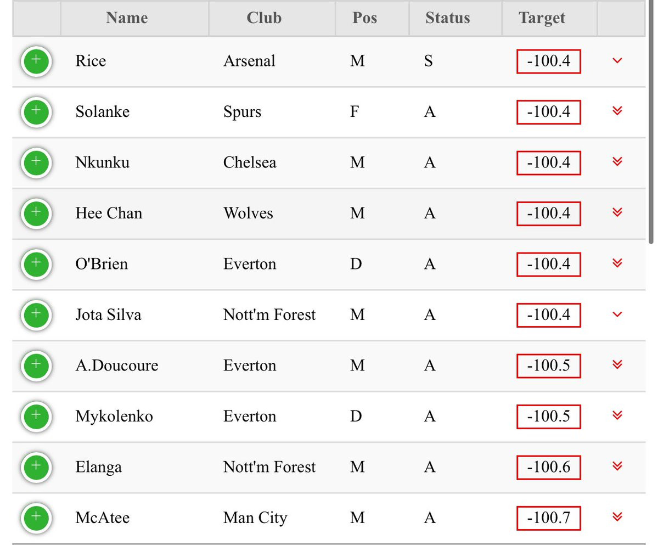Add Hee Chan via green plus icon
The width and height of the screenshot is (658, 545).
[x=36, y=213]
